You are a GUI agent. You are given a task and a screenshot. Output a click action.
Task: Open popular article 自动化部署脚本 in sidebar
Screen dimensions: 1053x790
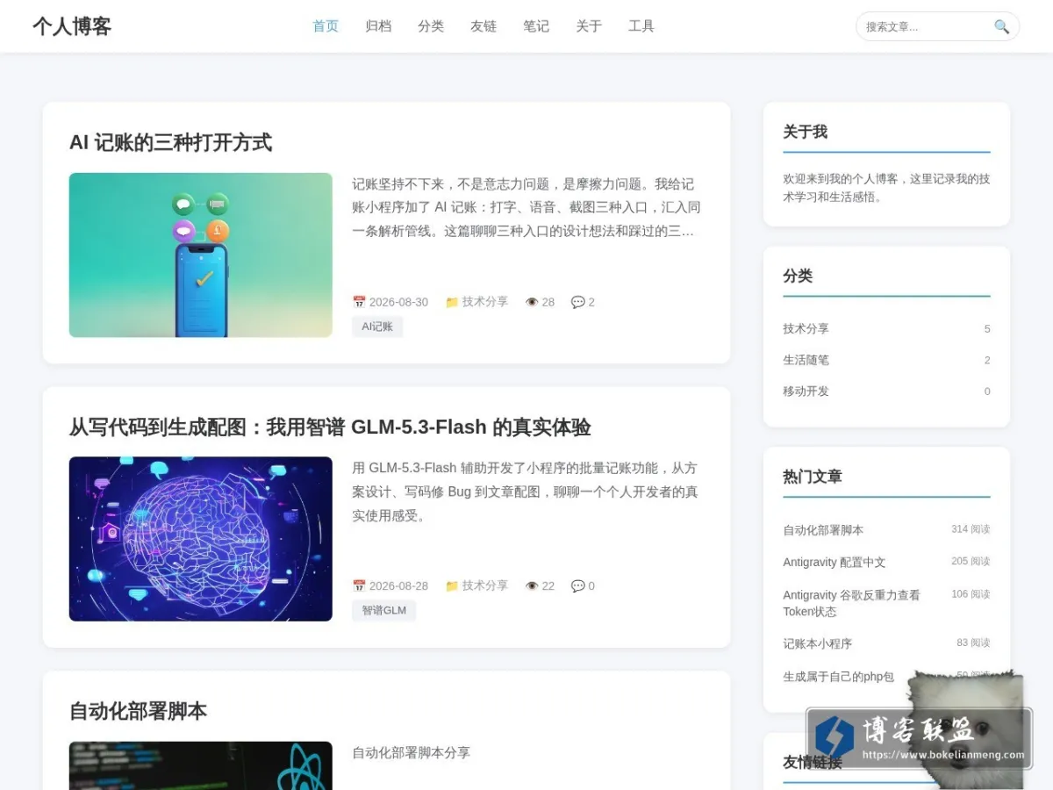823,530
